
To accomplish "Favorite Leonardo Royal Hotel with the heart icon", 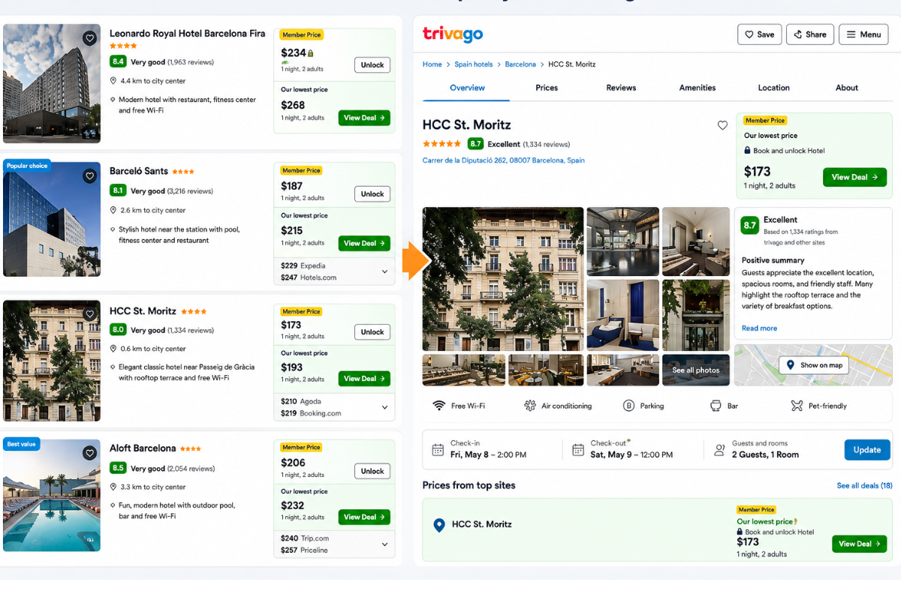I will point(90,38).
